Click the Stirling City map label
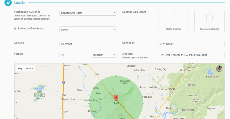This screenshot has height=119, width=230. click(x=161, y=69)
